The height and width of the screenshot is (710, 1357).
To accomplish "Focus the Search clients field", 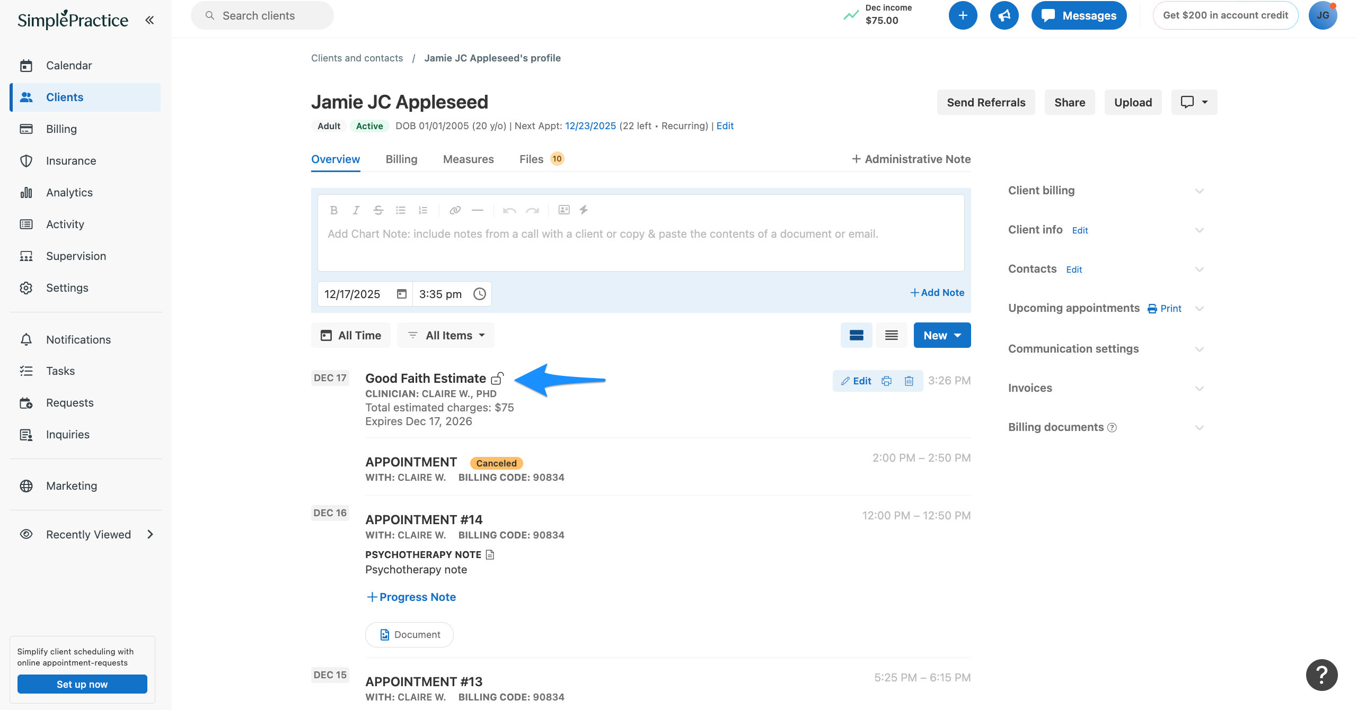I will (x=262, y=15).
